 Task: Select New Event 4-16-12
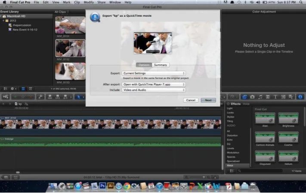pyautogui.click(x=25, y=30)
